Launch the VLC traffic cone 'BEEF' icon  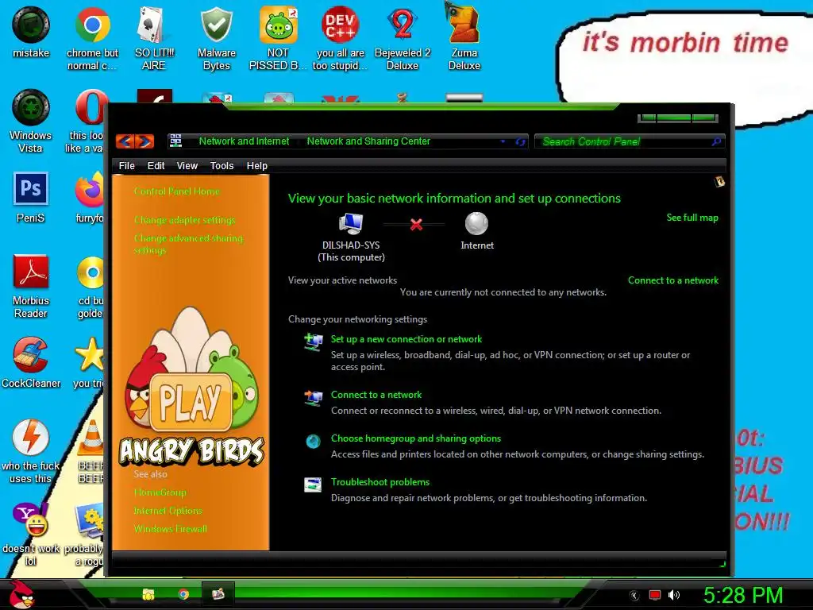[91, 451]
